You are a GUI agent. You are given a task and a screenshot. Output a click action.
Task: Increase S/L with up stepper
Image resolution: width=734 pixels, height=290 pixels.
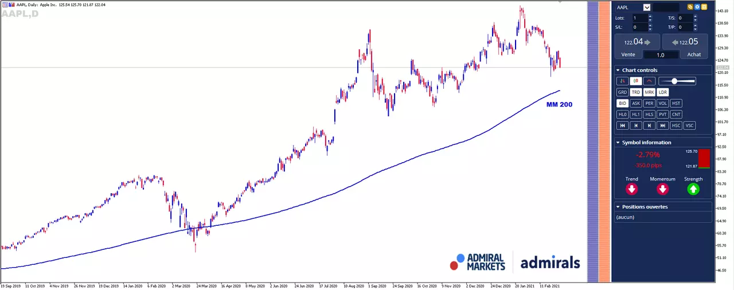coord(650,25)
